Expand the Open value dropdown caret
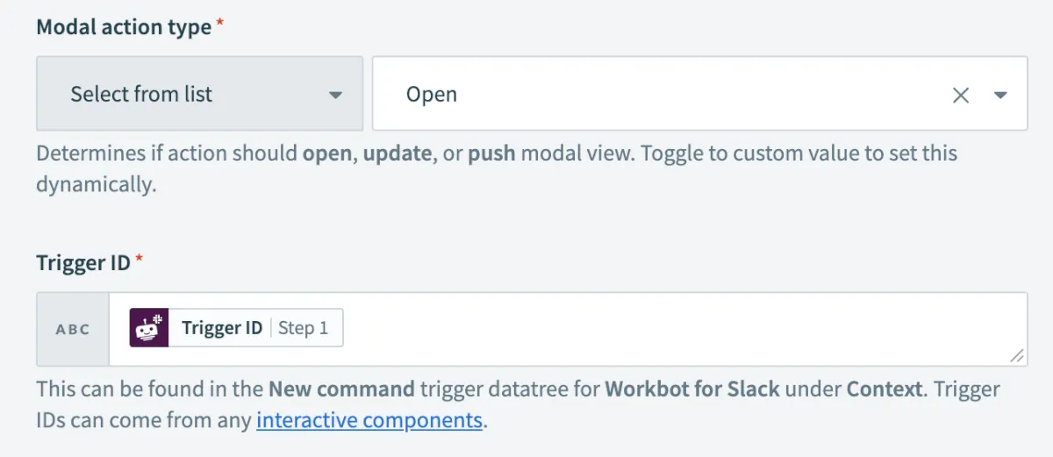The image size is (1053, 457). coord(1000,95)
